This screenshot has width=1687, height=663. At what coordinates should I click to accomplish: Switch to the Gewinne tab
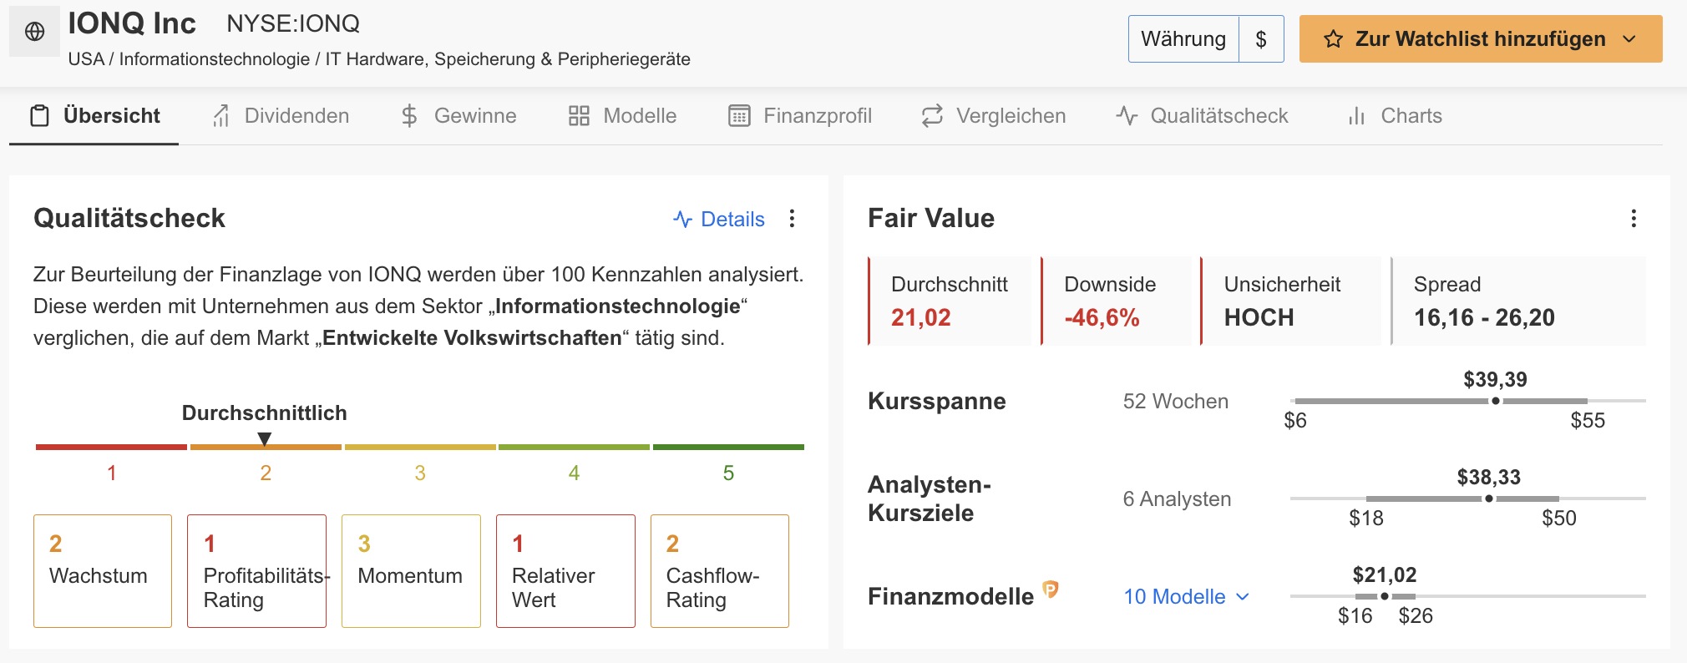tap(458, 116)
